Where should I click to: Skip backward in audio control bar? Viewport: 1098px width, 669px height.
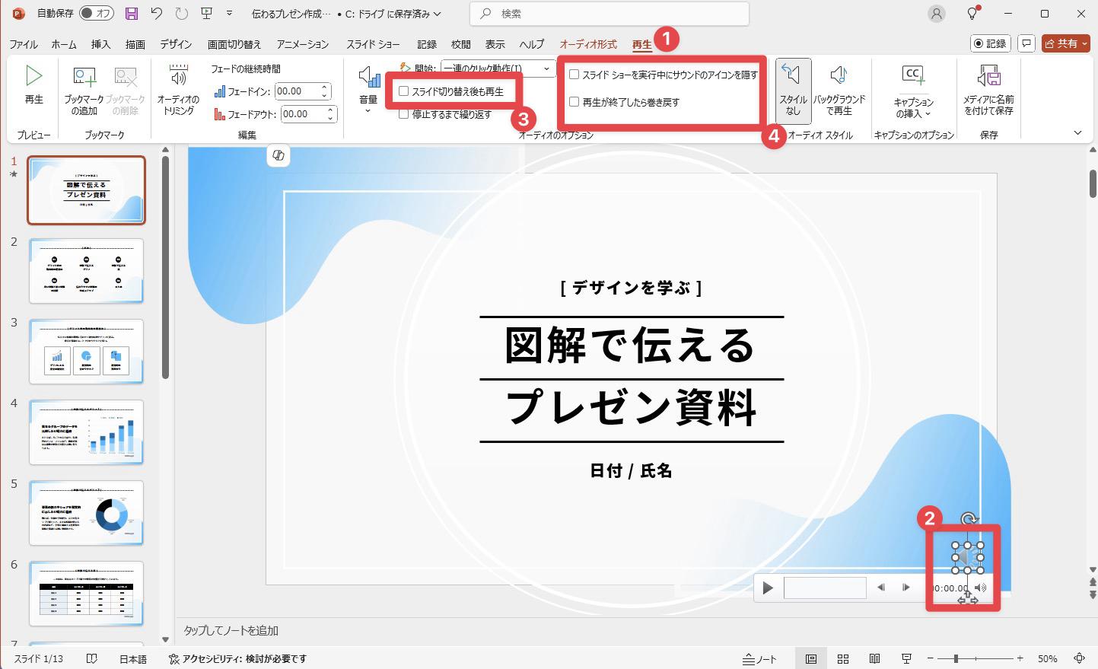pos(881,588)
